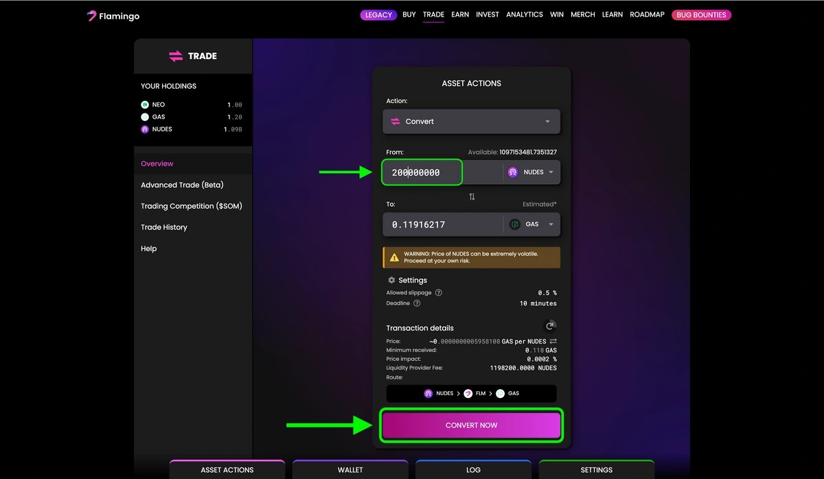Click the CONVERT NOW button
The width and height of the screenshot is (824, 479).
point(471,425)
